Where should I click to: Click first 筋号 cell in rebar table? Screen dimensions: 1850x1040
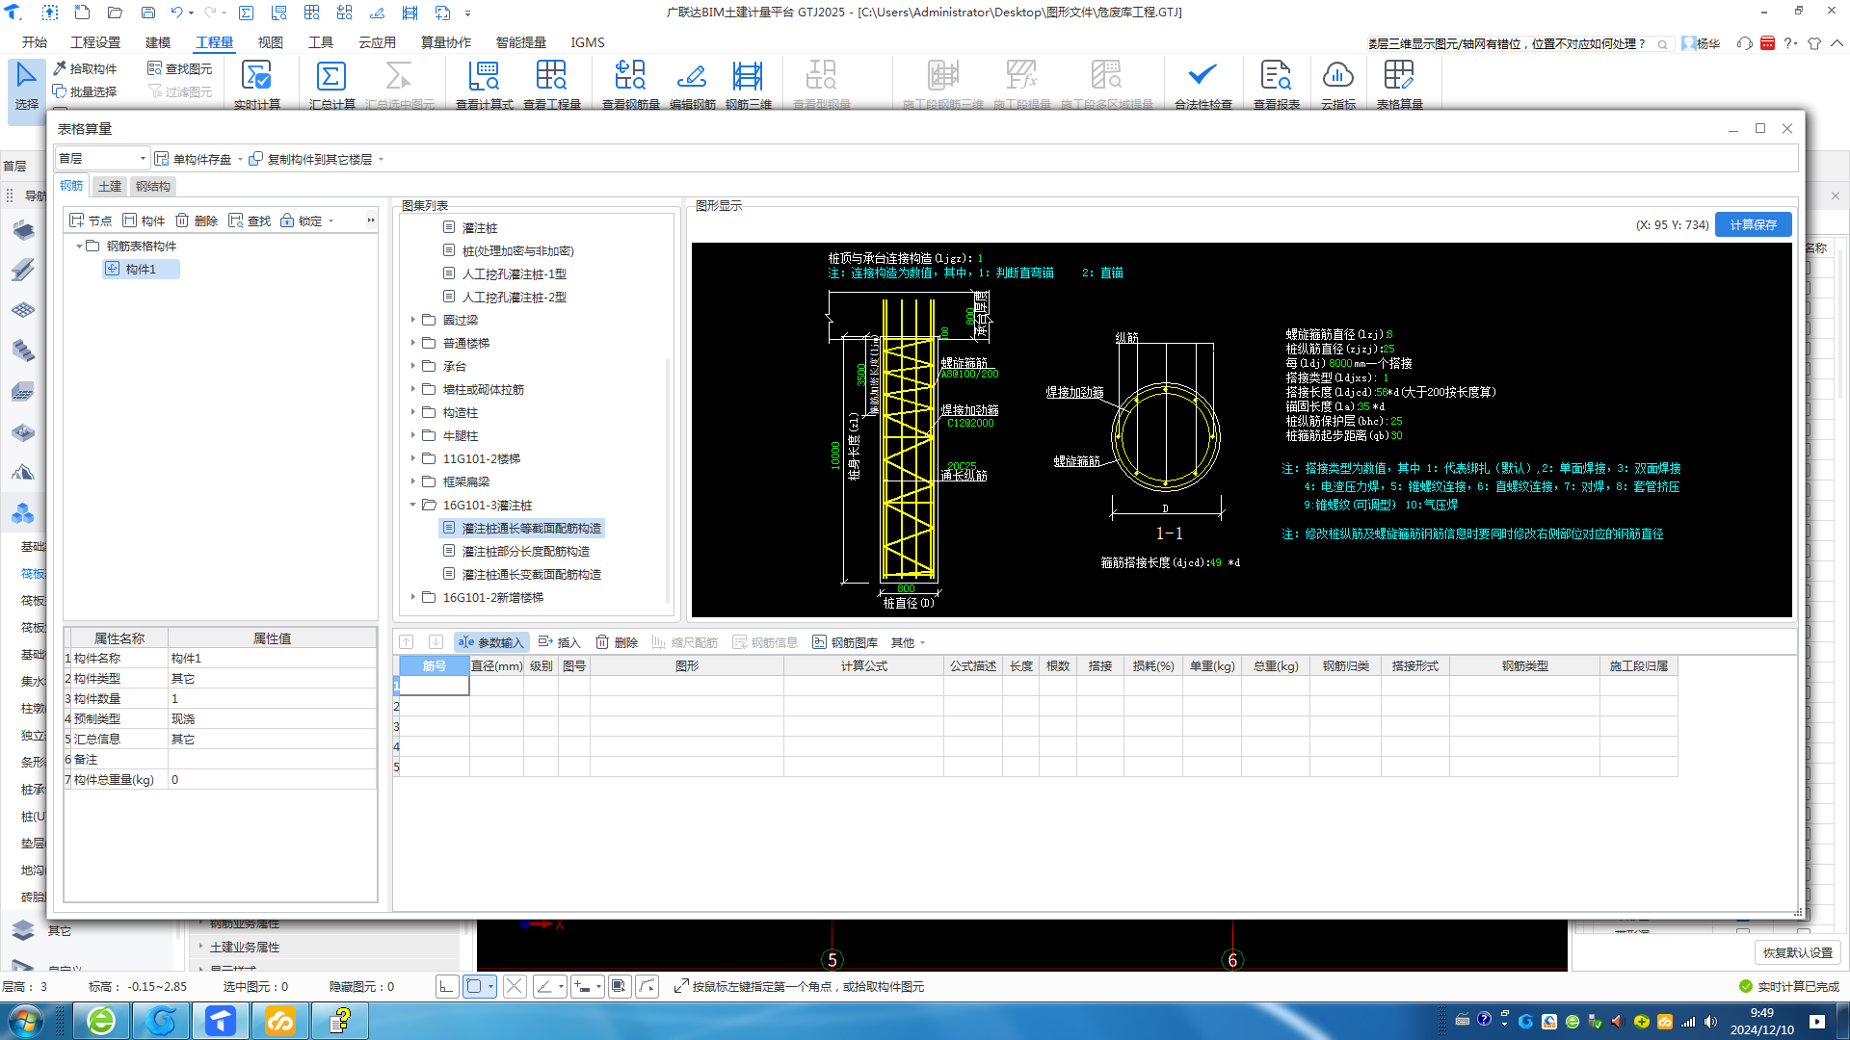click(434, 686)
